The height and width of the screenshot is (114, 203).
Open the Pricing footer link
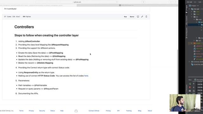tap(108, 111)
